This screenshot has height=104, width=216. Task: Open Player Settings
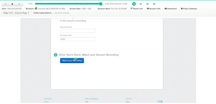coord(189,9)
